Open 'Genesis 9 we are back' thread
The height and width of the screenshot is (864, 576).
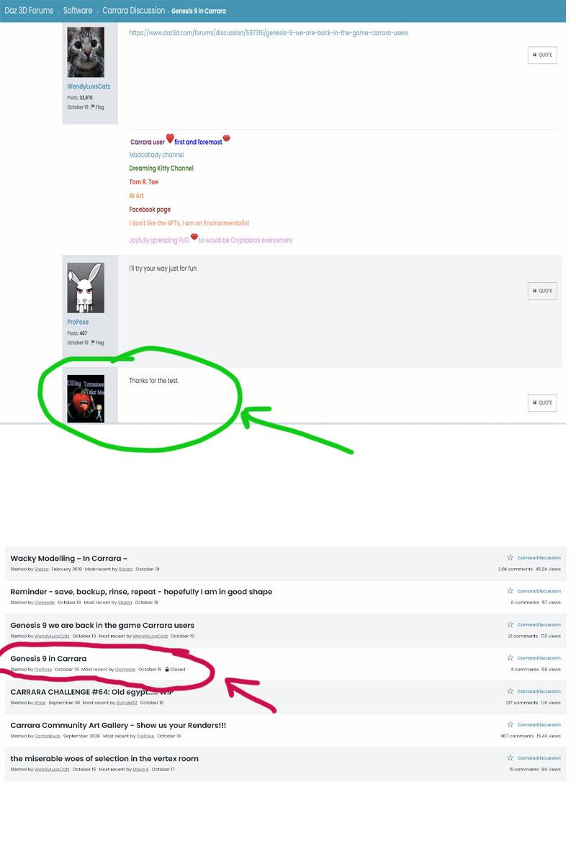[x=102, y=625]
